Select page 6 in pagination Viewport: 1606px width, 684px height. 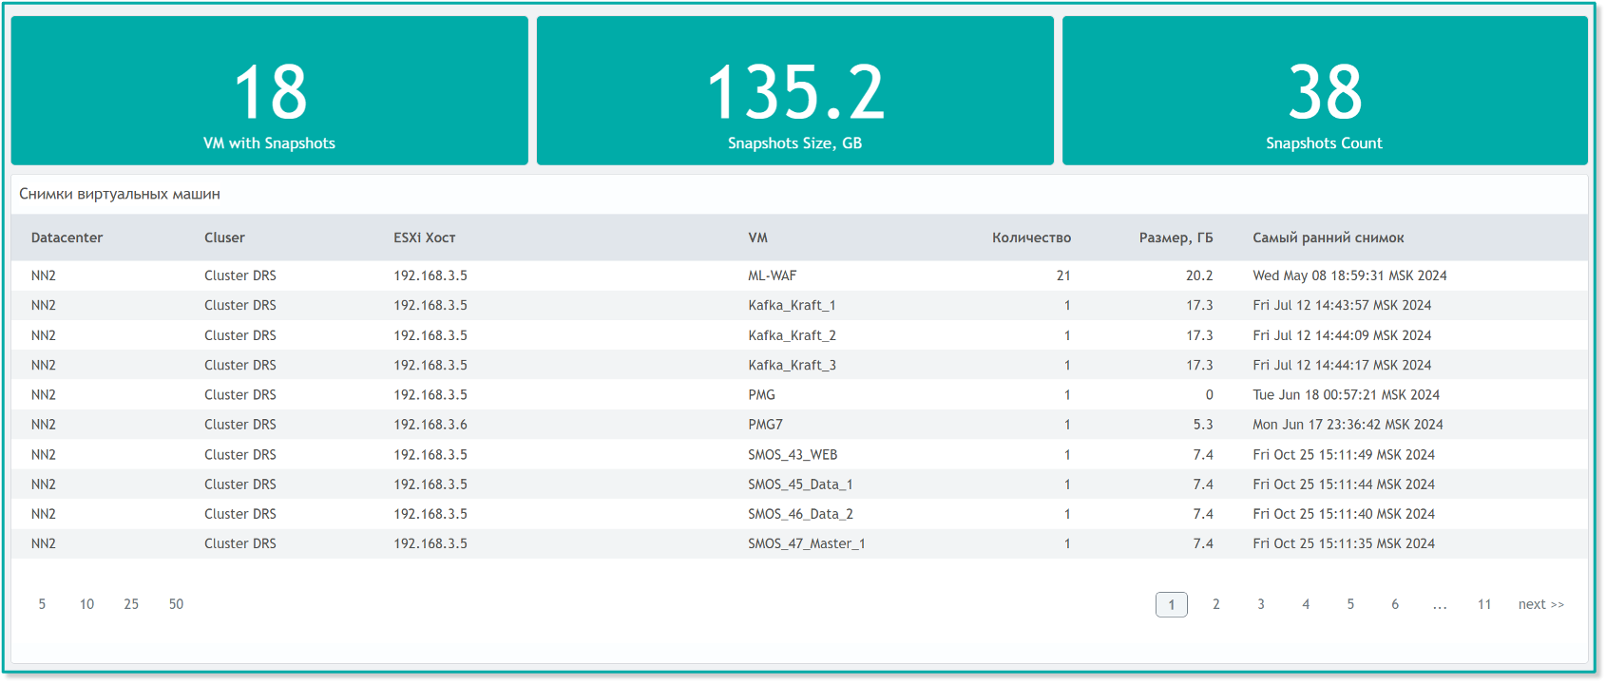(x=1395, y=604)
